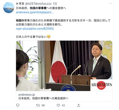Open the three-dot more options menu
Viewport: 119px width, 110px height.
pyautogui.click(x=110, y=4)
